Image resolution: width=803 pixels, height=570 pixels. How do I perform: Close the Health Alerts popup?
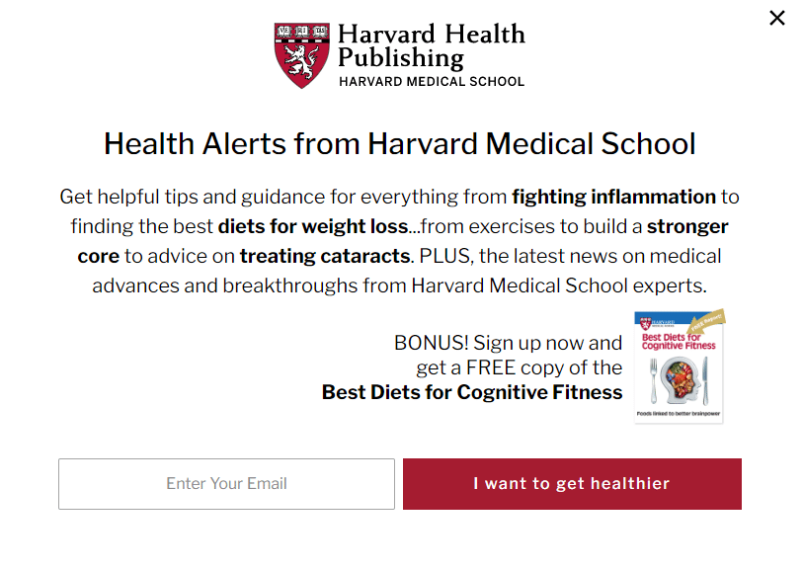[x=777, y=18]
